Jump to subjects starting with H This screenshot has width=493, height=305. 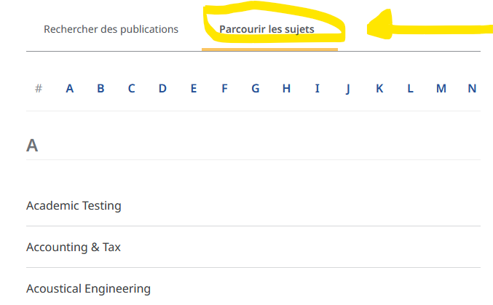pos(286,89)
